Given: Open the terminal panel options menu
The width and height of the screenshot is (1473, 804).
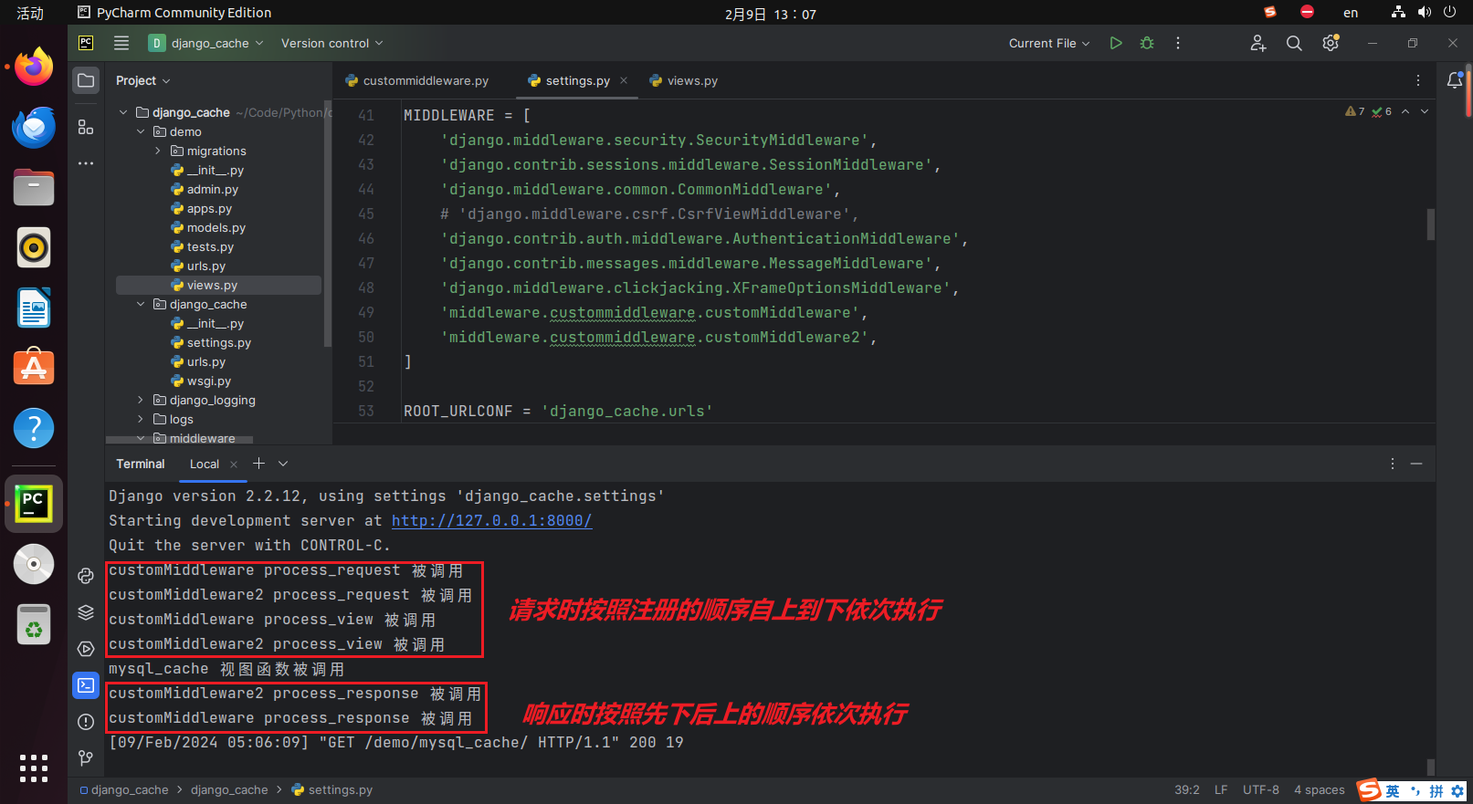Looking at the screenshot, I should click(1393, 464).
